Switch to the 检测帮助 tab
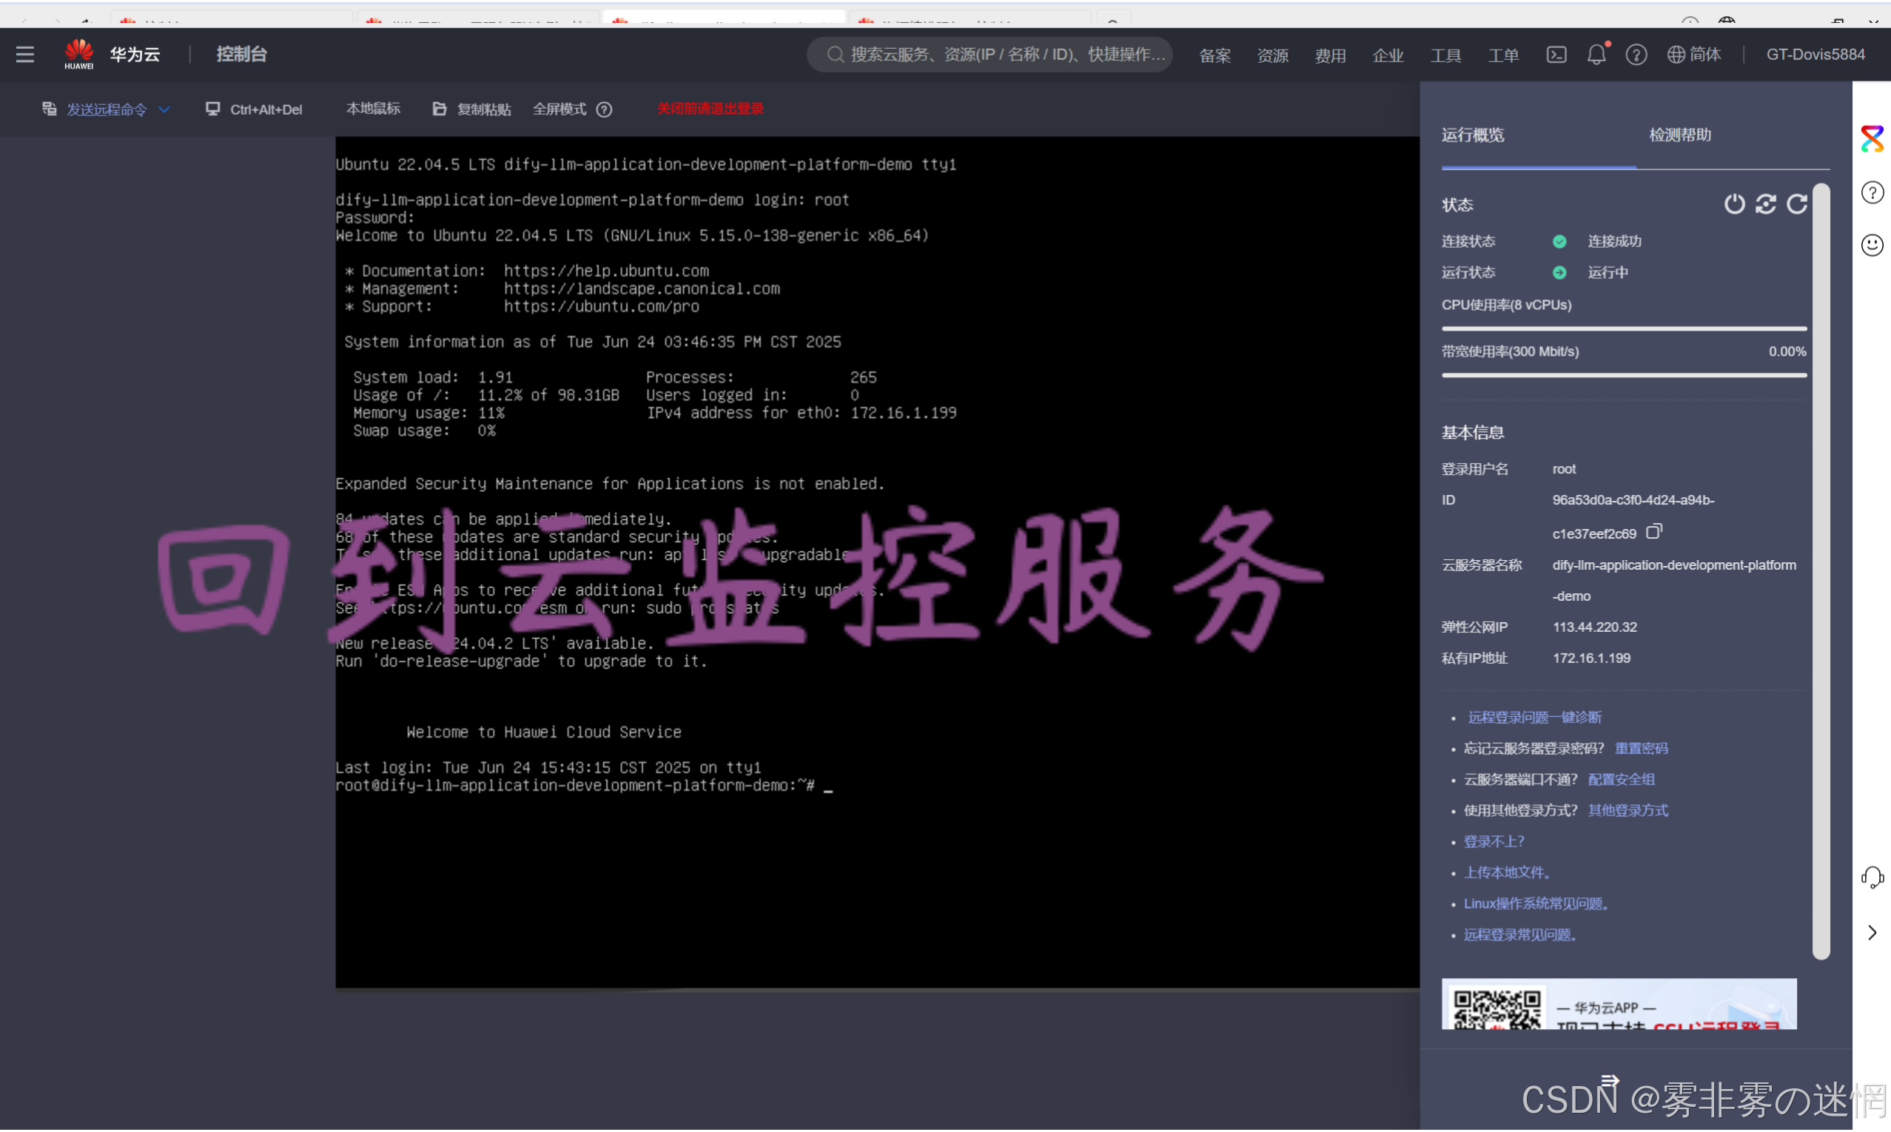Viewport: 1891px width, 1132px height. pos(1680,135)
